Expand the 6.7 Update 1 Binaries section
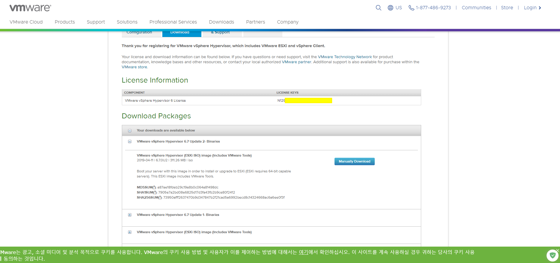This screenshot has width=560, height=263. (x=130, y=215)
